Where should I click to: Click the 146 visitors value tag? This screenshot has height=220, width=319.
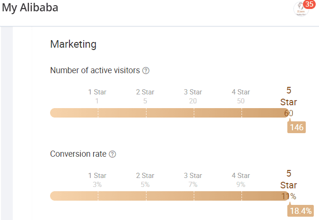point(297,127)
